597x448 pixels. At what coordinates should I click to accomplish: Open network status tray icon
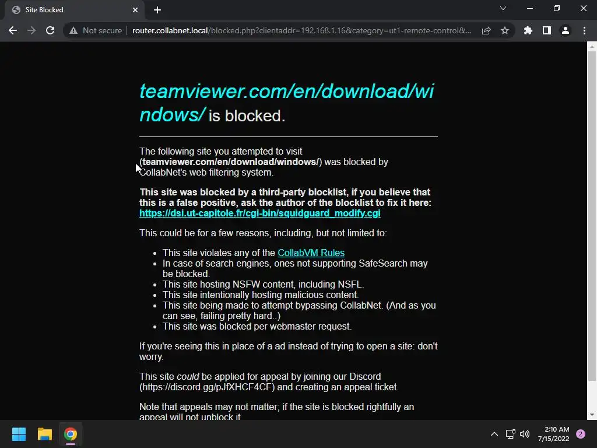click(510, 434)
